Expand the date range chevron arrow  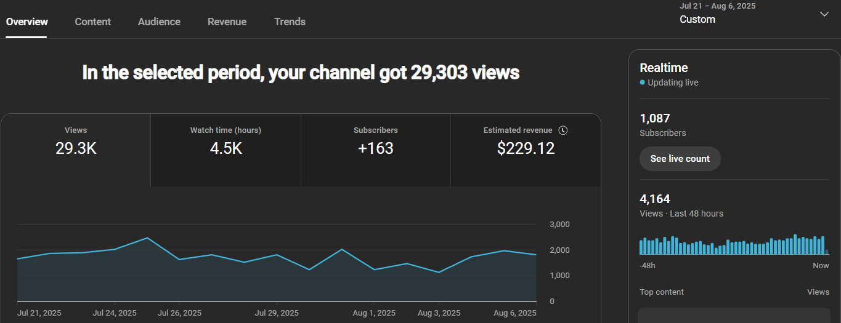coord(824,14)
